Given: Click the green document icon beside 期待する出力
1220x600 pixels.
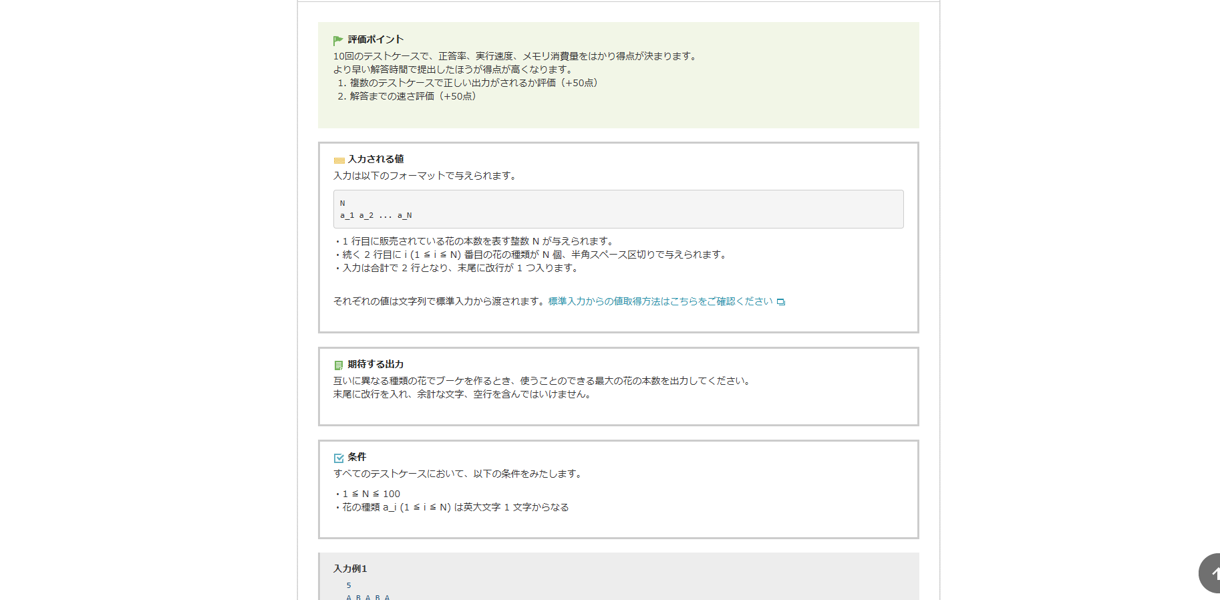Looking at the screenshot, I should (338, 365).
